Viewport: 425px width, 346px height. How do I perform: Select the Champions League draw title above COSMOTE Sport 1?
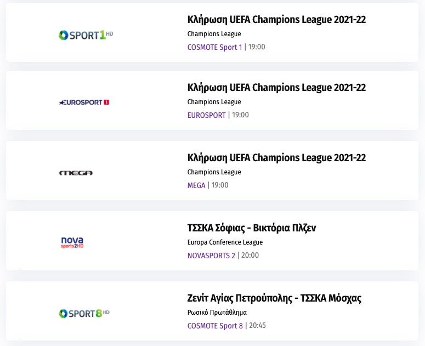coord(276,20)
